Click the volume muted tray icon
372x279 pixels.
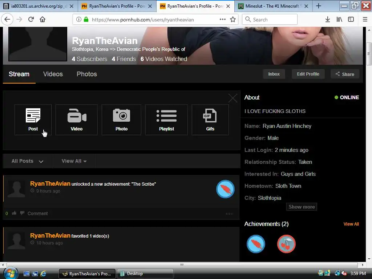click(344, 273)
